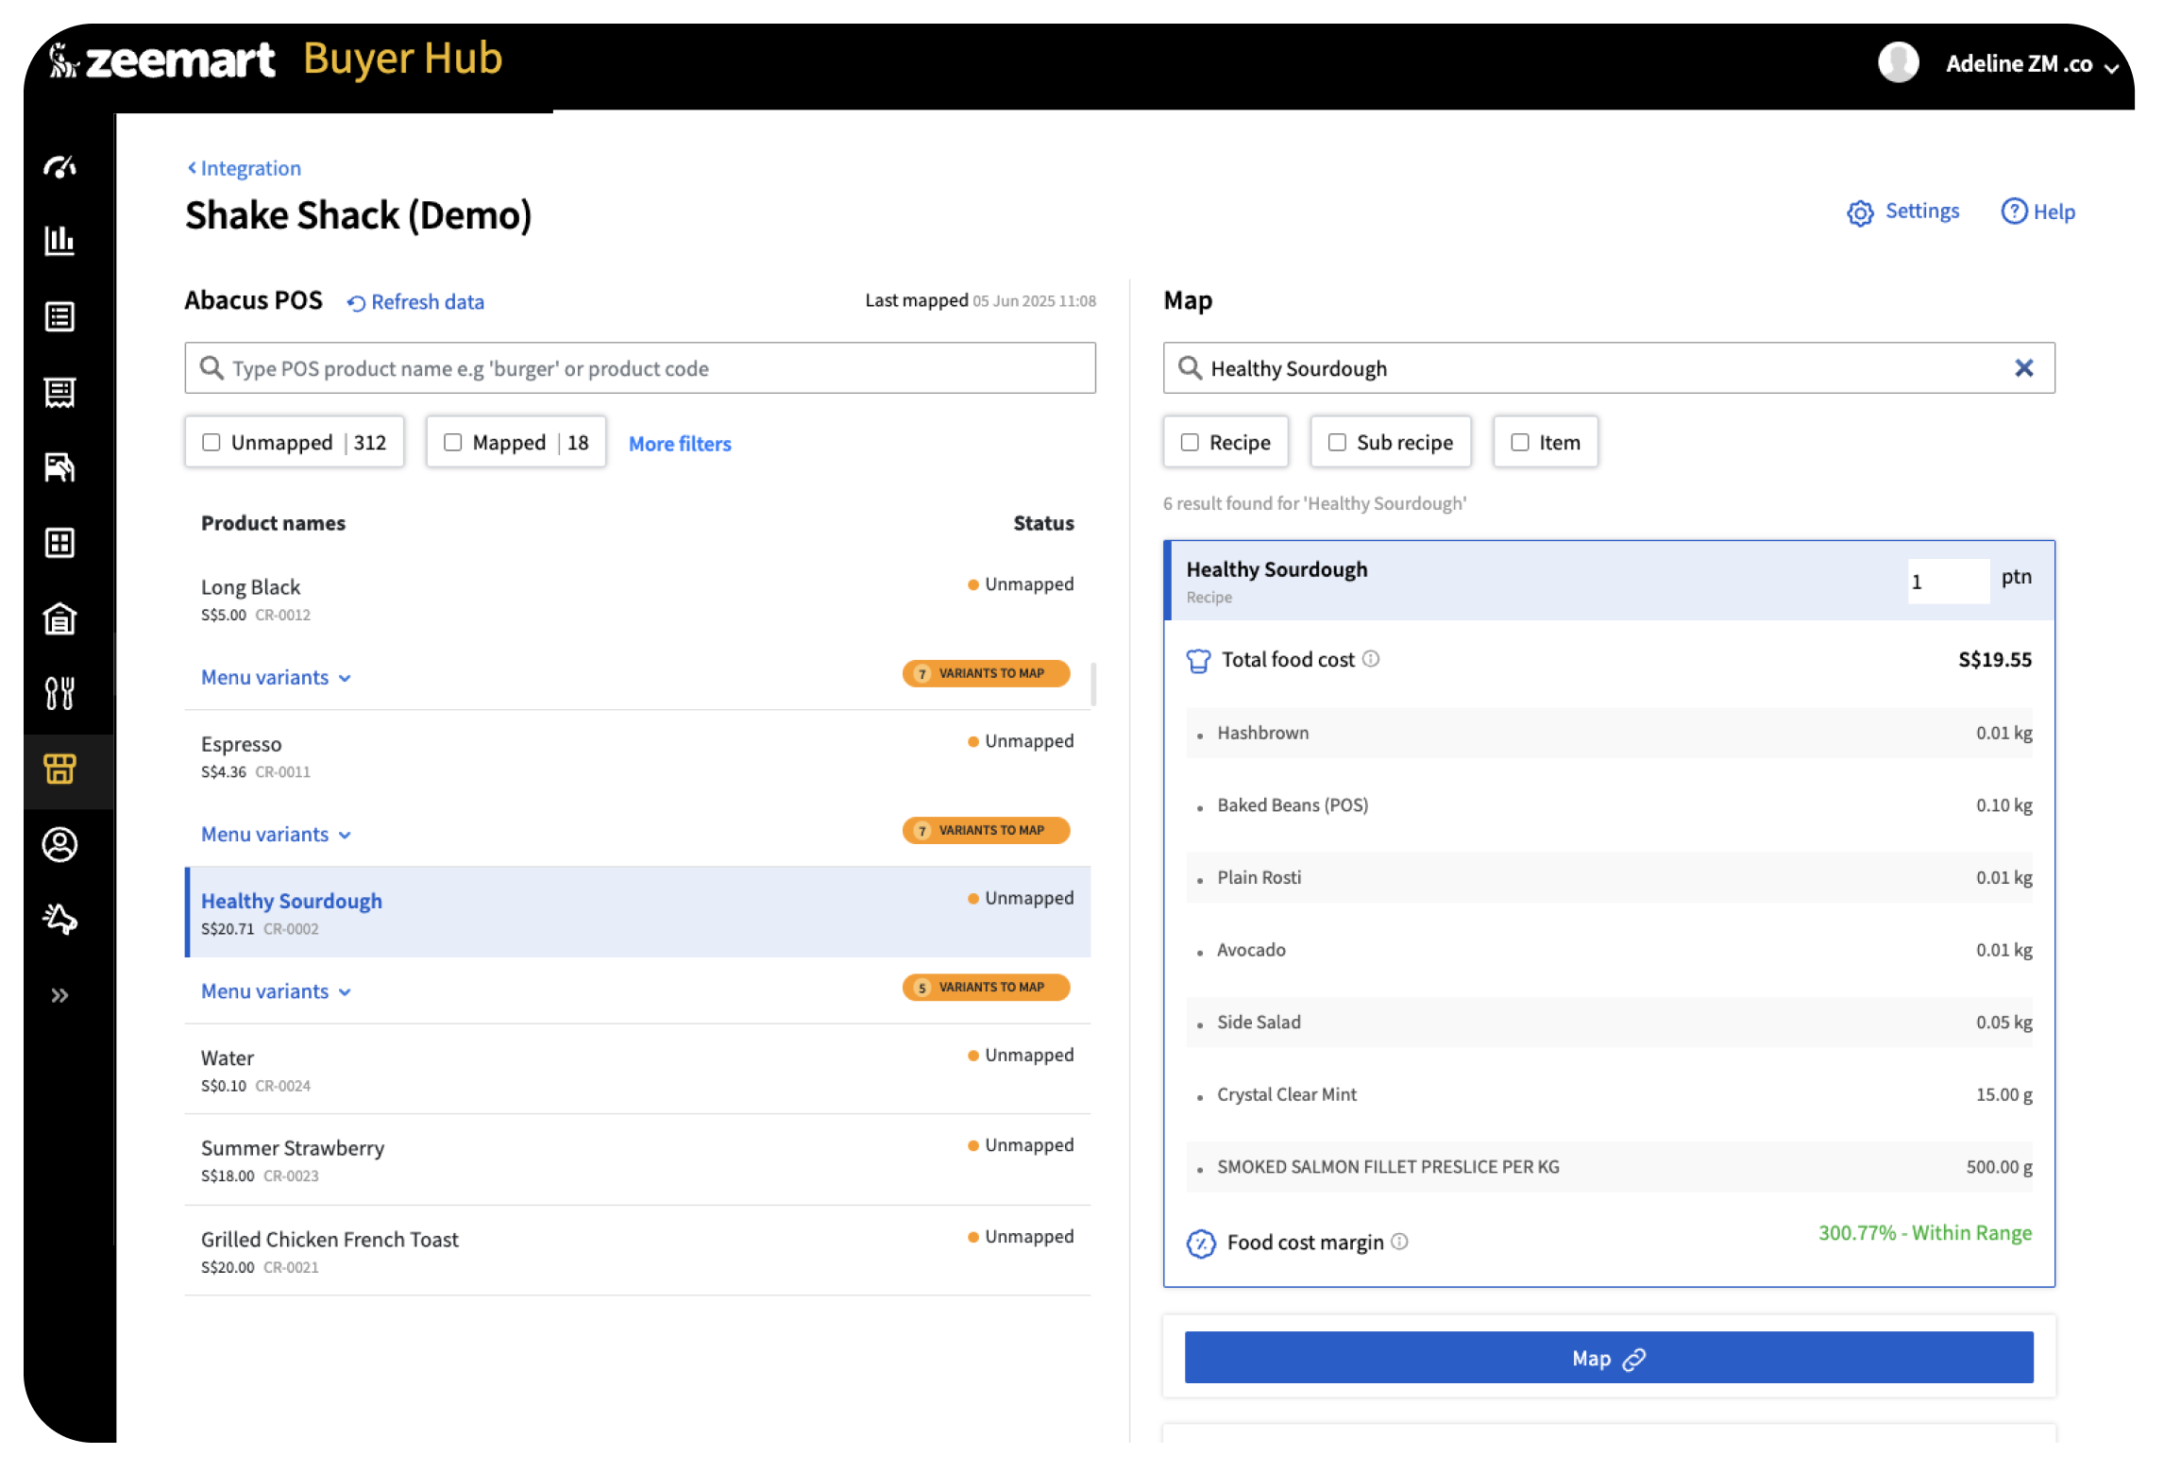The width and height of the screenshot is (2164, 1472).
Task: Open the dashboard gauge icon in sidebar
Action: click(59, 167)
